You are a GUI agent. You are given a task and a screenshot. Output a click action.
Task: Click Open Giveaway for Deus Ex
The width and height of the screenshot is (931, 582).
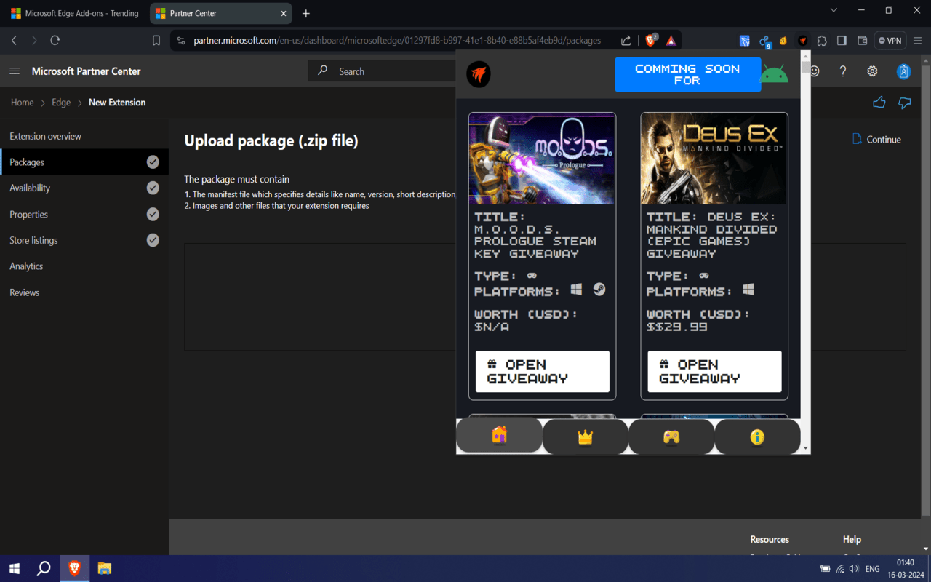pyautogui.click(x=715, y=372)
